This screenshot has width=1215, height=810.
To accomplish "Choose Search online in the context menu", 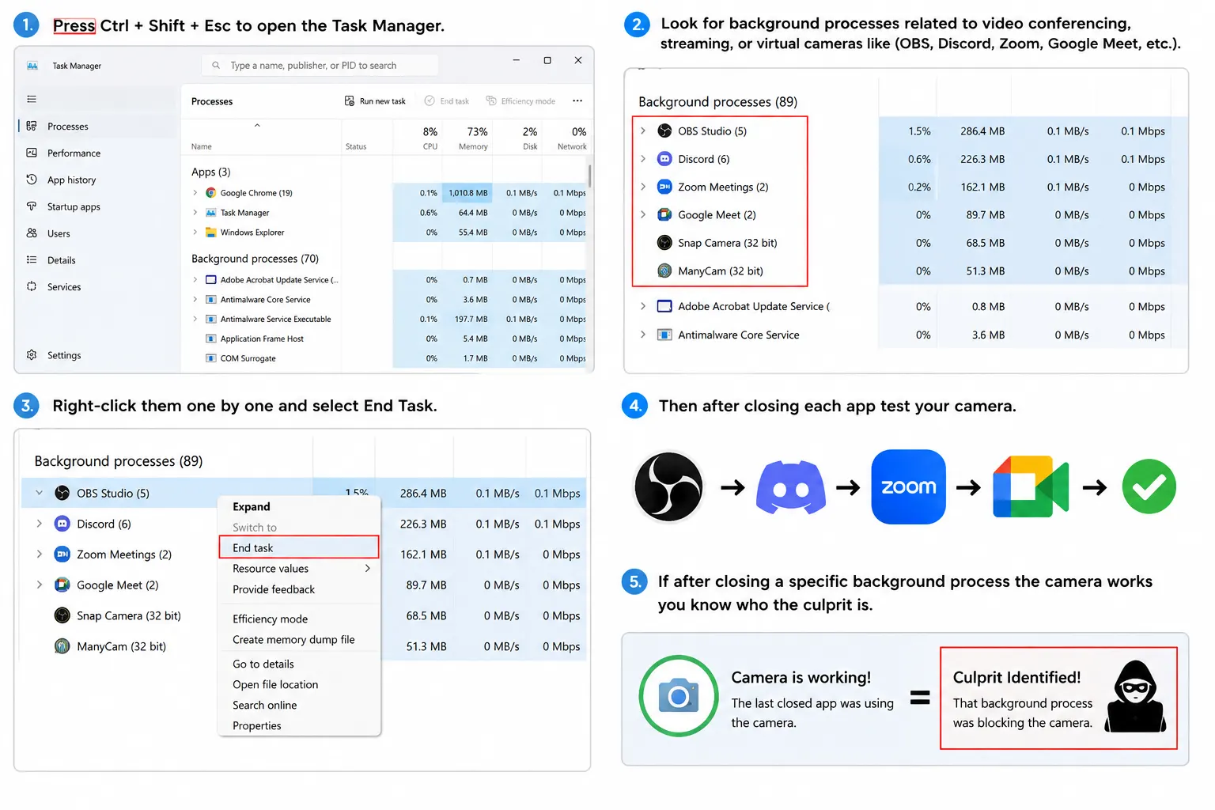I will (299, 706).
